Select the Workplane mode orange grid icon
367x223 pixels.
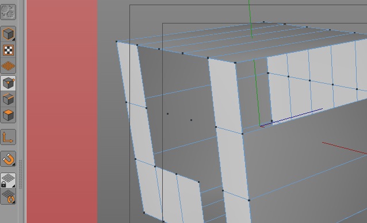[x=8, y=66]
